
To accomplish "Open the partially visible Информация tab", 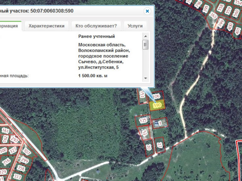I will pyautogui.click(x=10, y=26).
